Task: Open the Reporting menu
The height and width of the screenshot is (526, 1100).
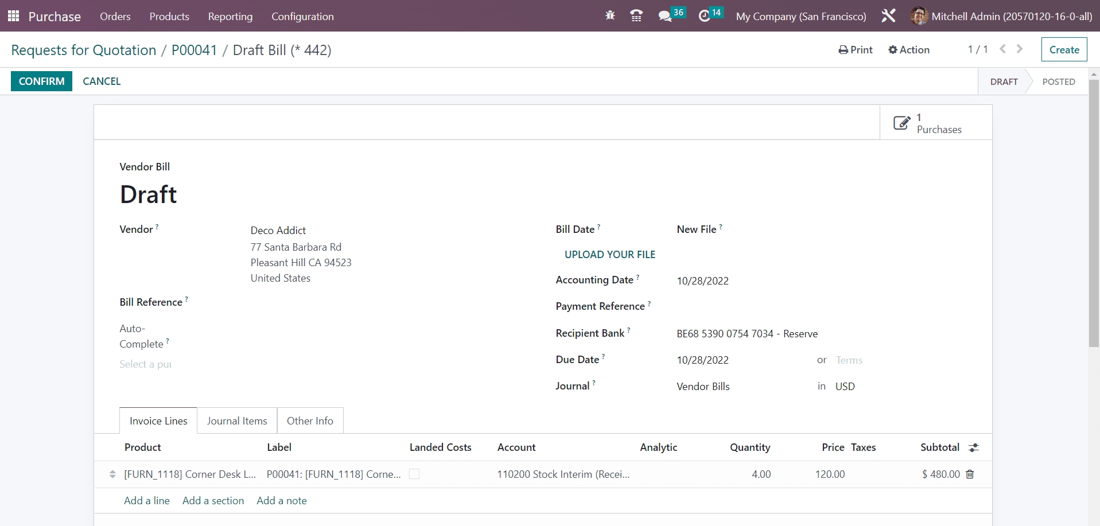Action: pyautogui.click(x=230, y=17)
